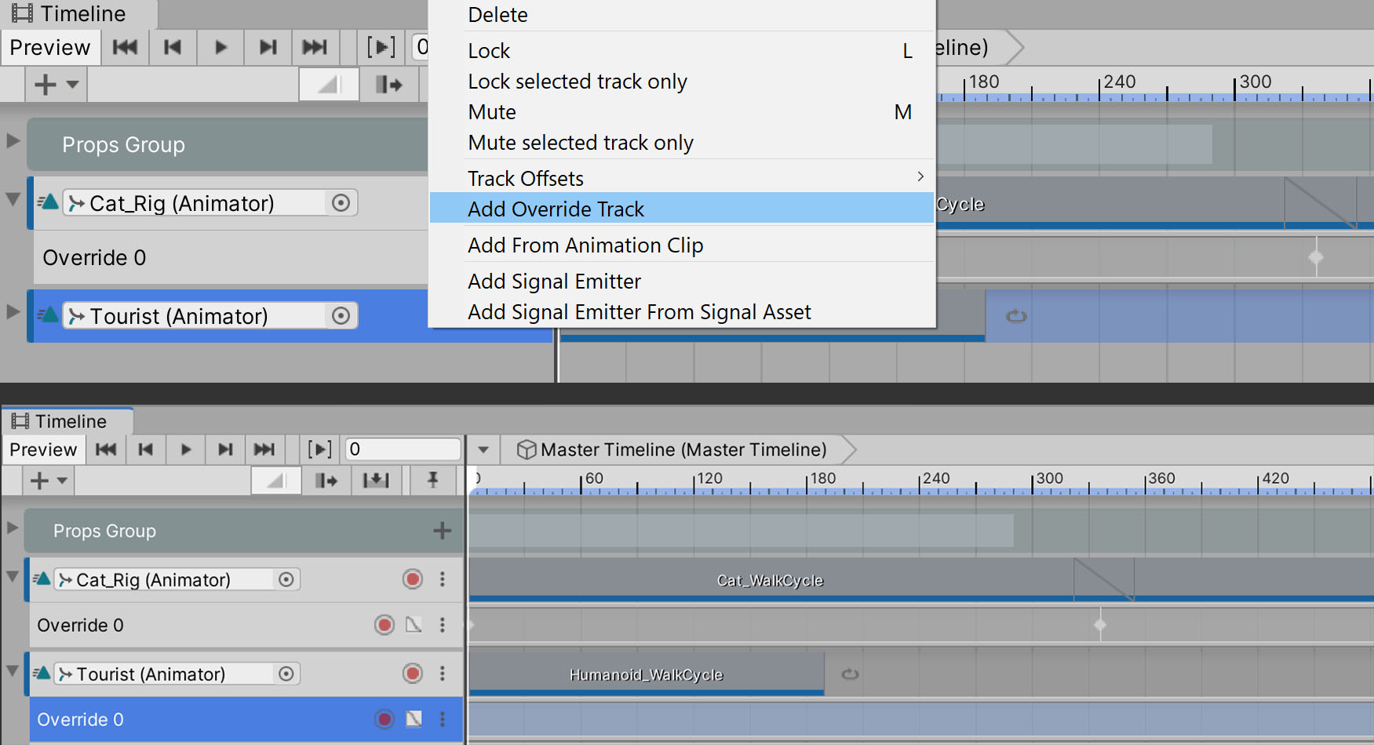Viewport: 1374px width, 745px height.
Task: Select Ripple edit mode in upper Timeline panel
Action: tap(389, 84)
